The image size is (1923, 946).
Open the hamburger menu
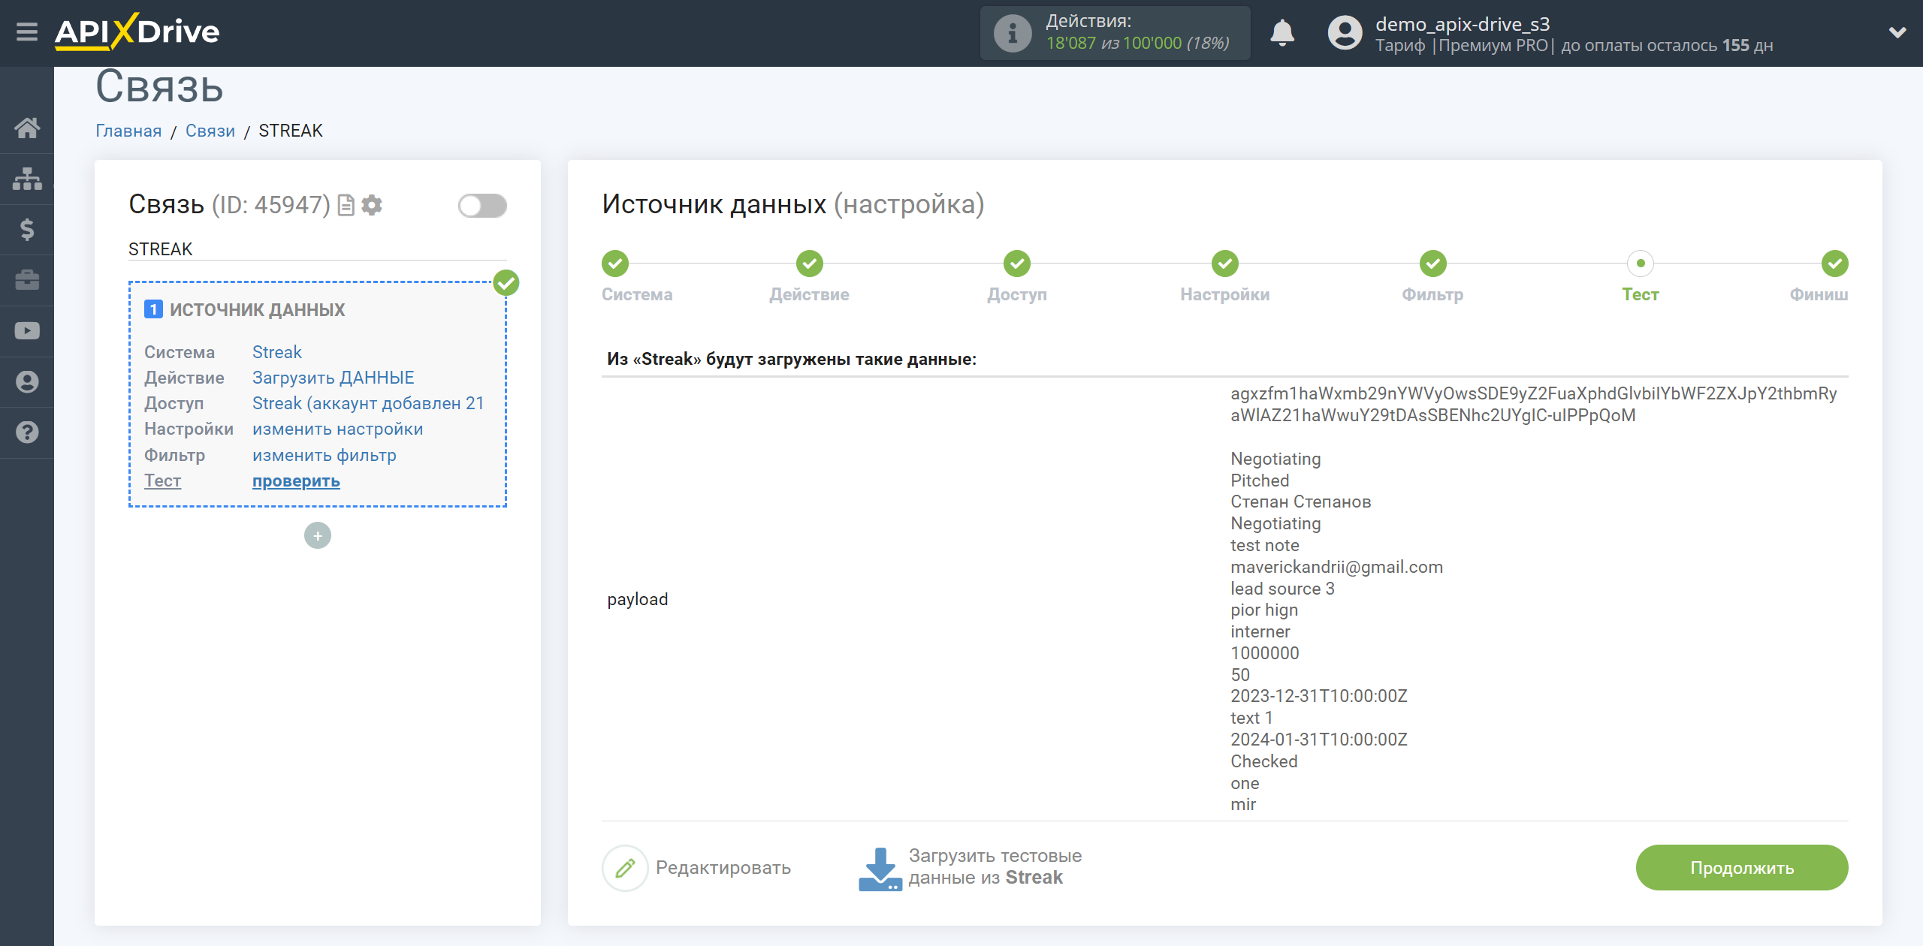27,32
